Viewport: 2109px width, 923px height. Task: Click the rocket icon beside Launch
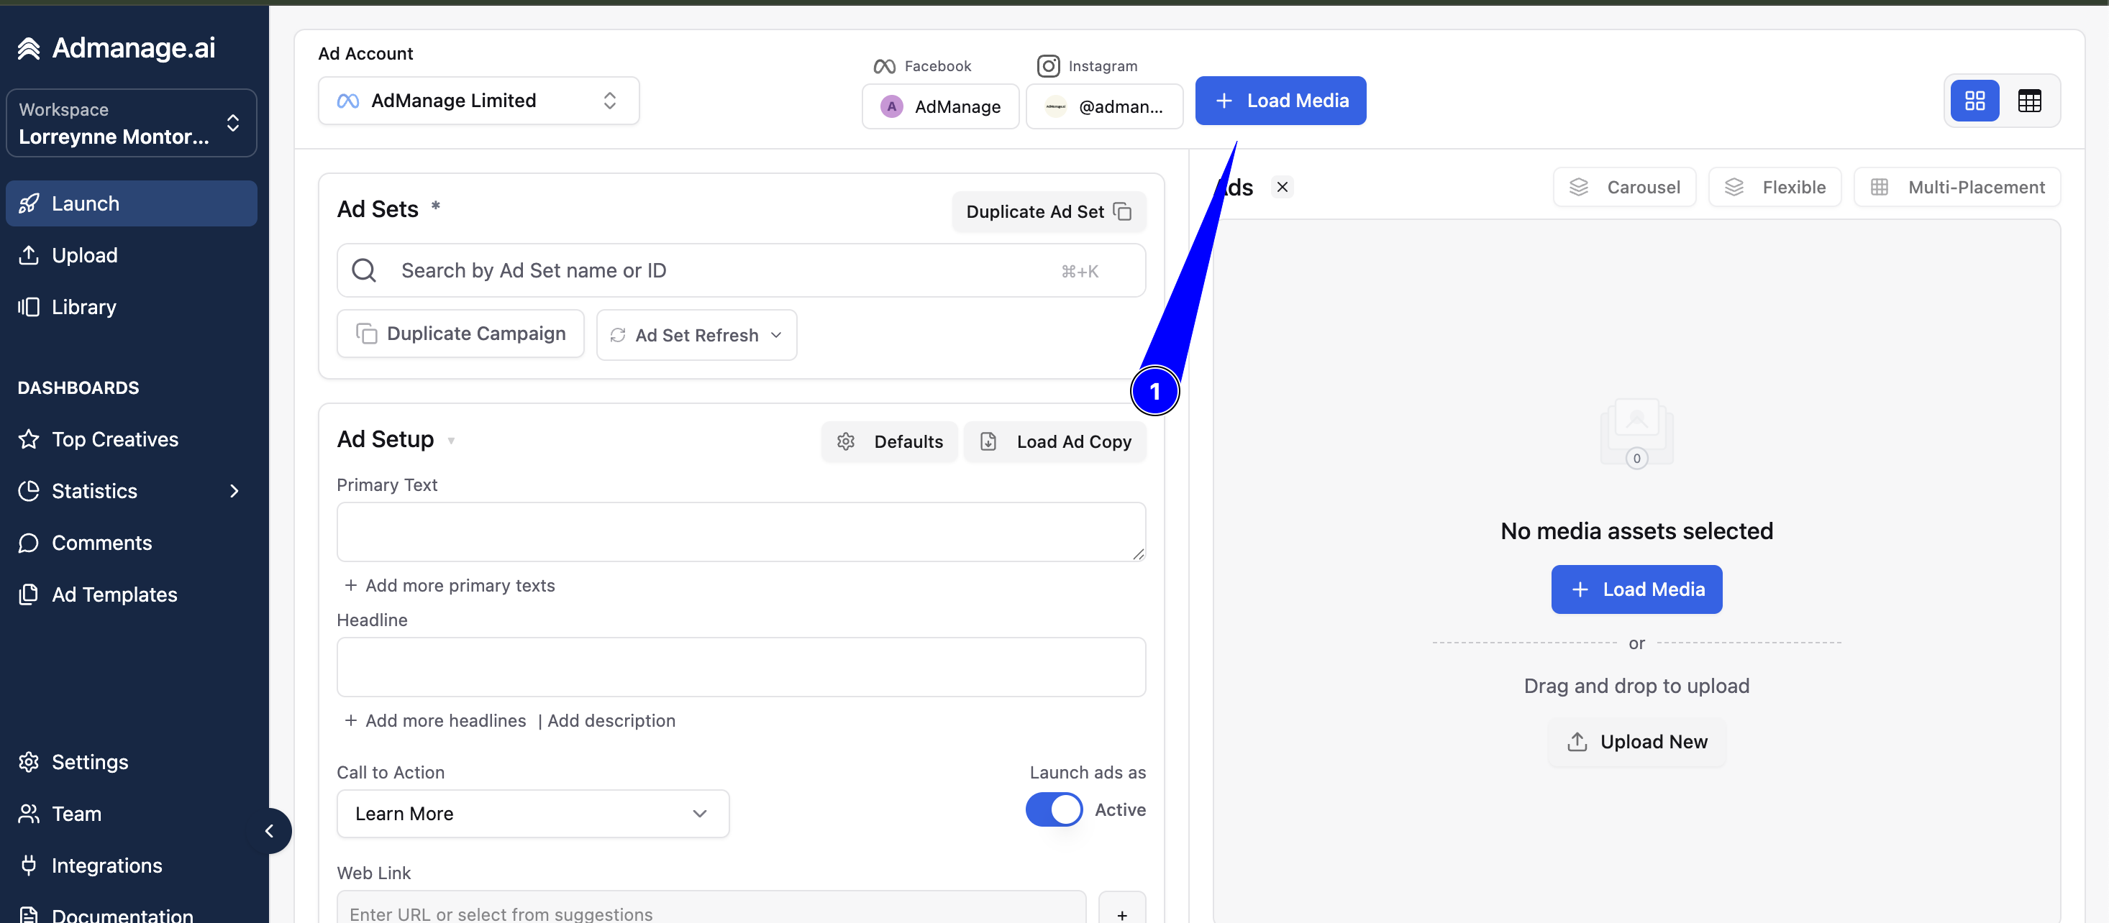[x=29, y=203]
